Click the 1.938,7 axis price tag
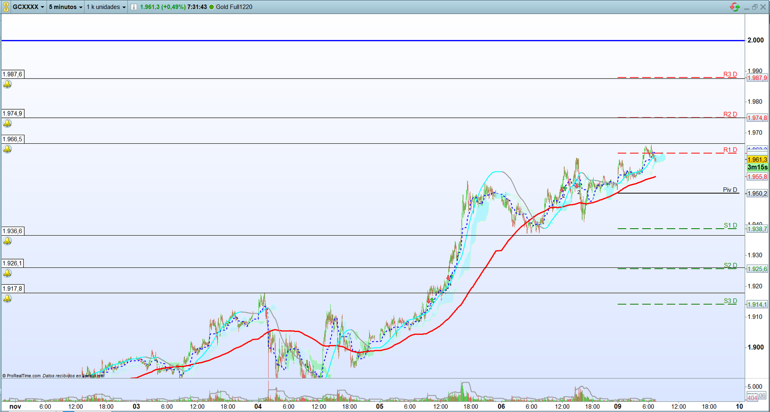770x412 pixels. [757, 229]
